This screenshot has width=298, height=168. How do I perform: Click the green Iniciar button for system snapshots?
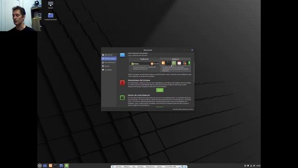(x=160, y=90)
